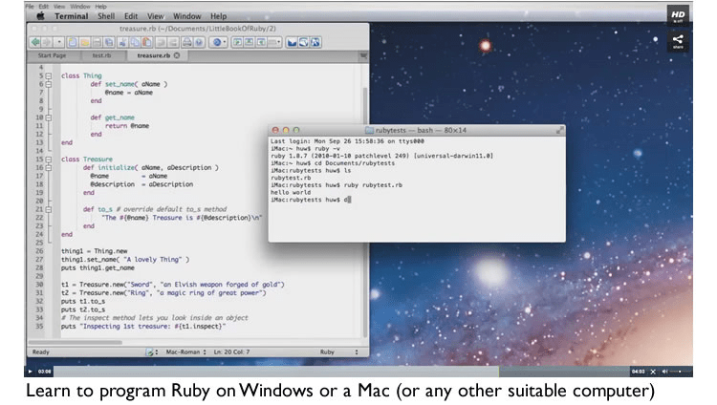Click the Open File folder icon
717x405 pixels.
[84, 43]
